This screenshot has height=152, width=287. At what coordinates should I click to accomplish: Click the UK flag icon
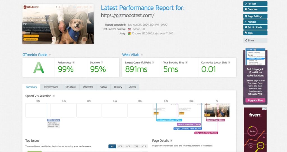click(x=129, y=29)
